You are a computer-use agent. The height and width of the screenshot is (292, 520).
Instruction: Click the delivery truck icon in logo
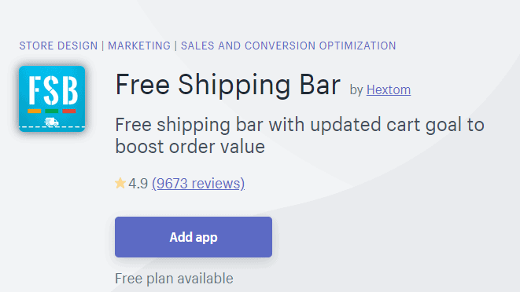pyautogui.click(x=51, y=122)
